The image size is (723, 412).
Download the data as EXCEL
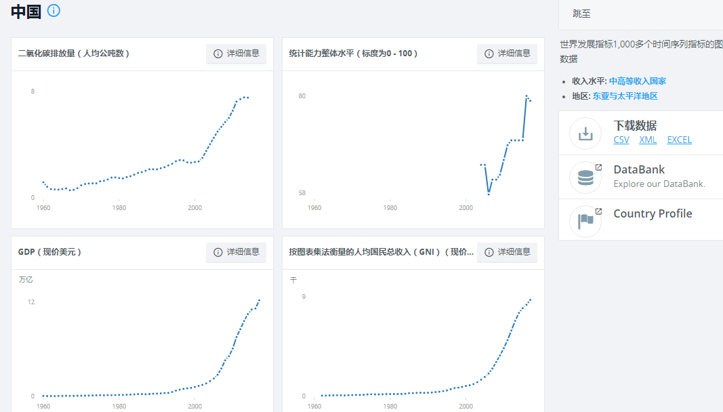point(679,140)
